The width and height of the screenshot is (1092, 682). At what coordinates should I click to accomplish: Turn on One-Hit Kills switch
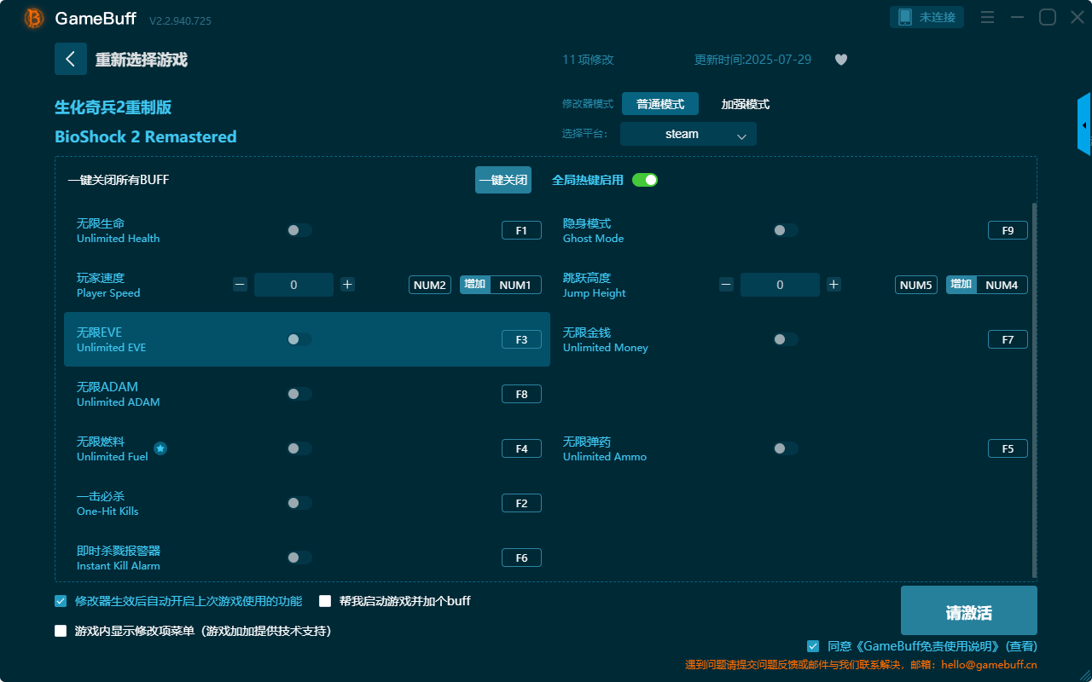[299, 503]
